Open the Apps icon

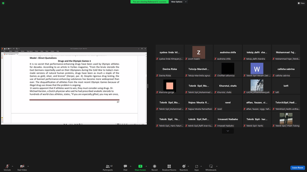[196, 166]
